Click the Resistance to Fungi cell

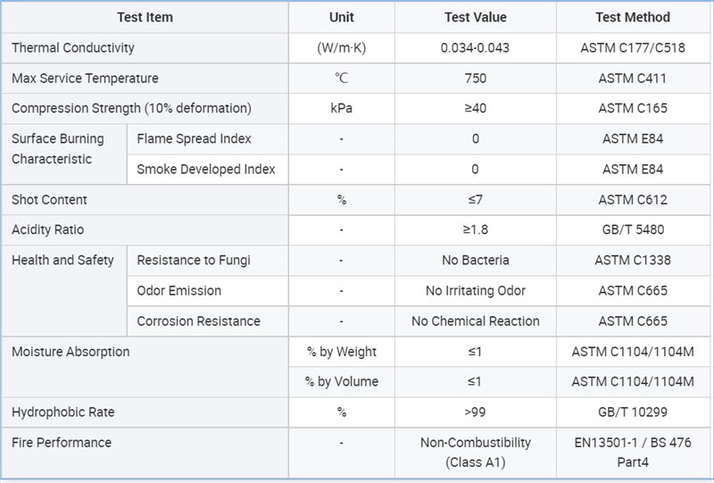pyautogui.click(x=194, y=261)
